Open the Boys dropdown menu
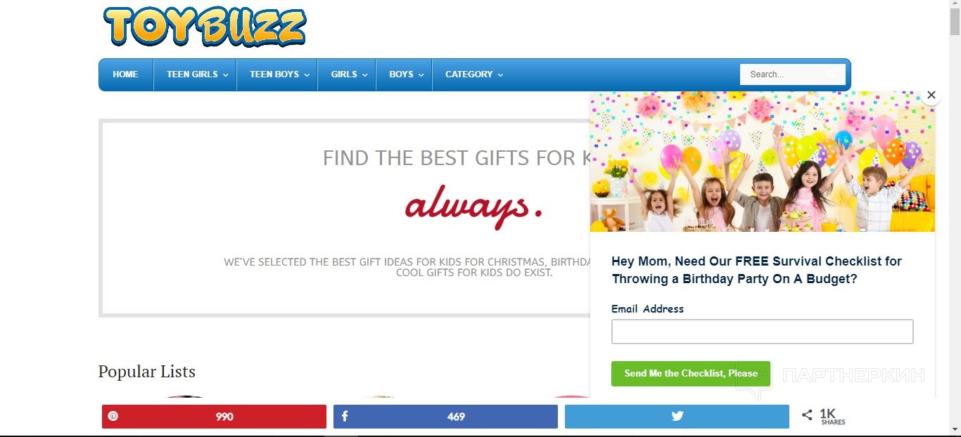961x437 pixels. [405, 74]
